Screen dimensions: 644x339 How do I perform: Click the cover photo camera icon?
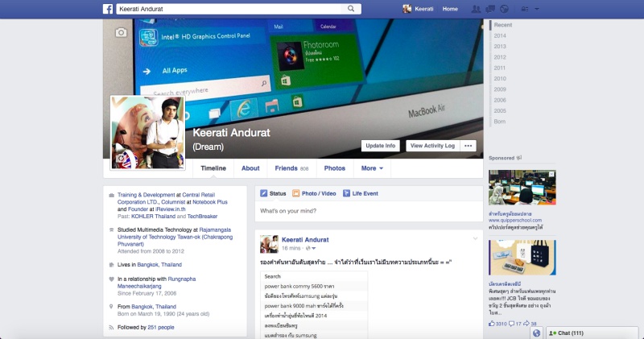[x=121, y=32]
